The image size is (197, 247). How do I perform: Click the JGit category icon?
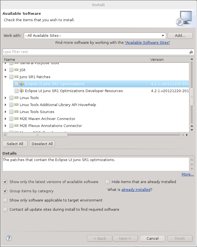[x=16, y=70]
